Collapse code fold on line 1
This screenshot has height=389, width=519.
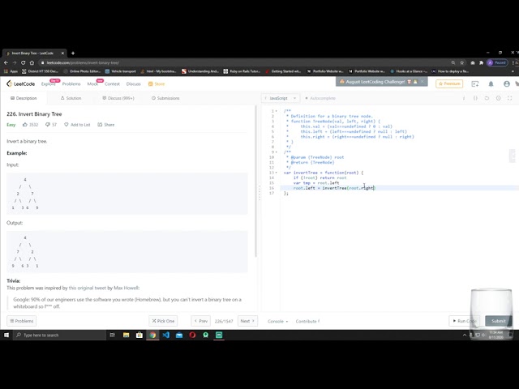pos(277,111)
